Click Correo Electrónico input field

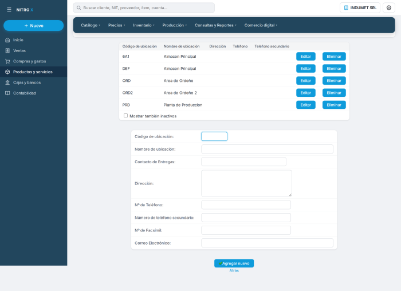point(267,243)
